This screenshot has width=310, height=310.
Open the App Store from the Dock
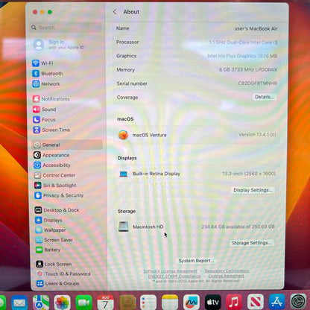click(277, 303)
